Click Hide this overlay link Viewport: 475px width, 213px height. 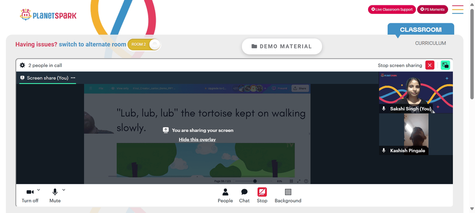[x=197, y=139]
